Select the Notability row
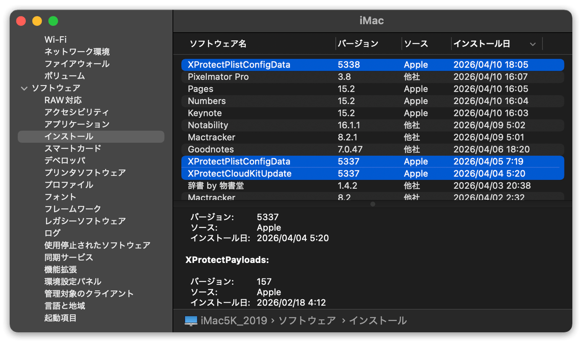Viewport: 582px width, 342px height. coord(372,125)
